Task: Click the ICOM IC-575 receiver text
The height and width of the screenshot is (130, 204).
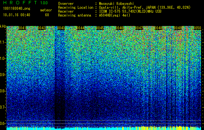Action: click(x=130, y=11)
